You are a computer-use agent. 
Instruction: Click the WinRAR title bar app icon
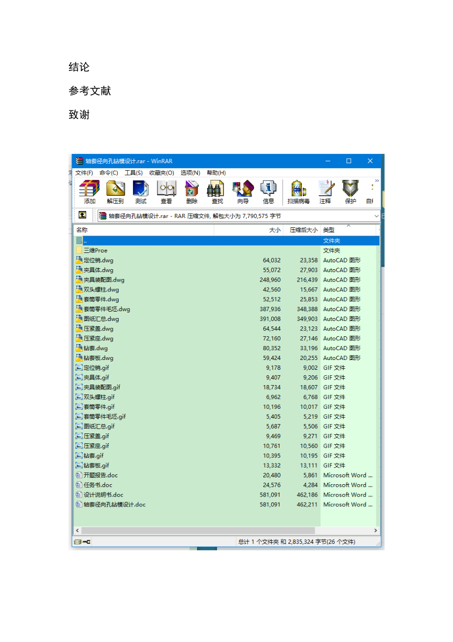point(80,161)
